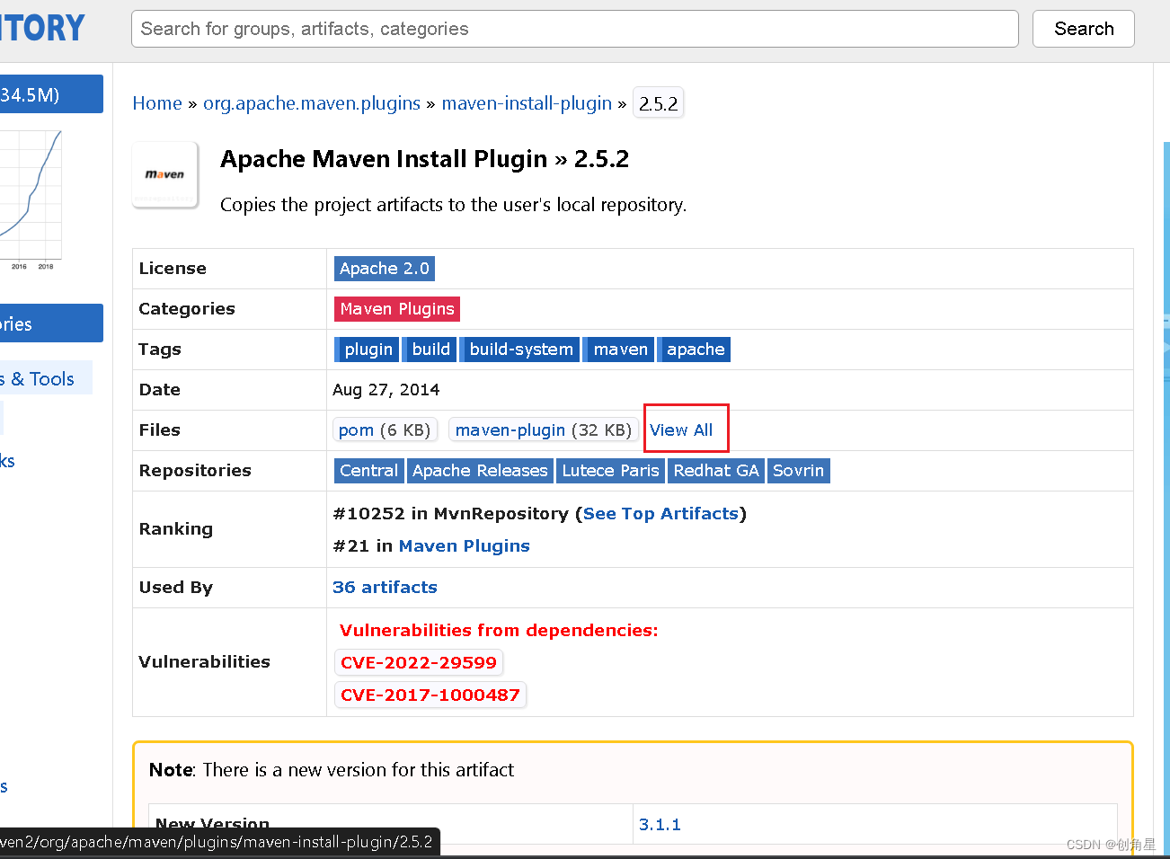Click the View All files link
This screenshot has height=859, width=1170.
pos(686,429)
